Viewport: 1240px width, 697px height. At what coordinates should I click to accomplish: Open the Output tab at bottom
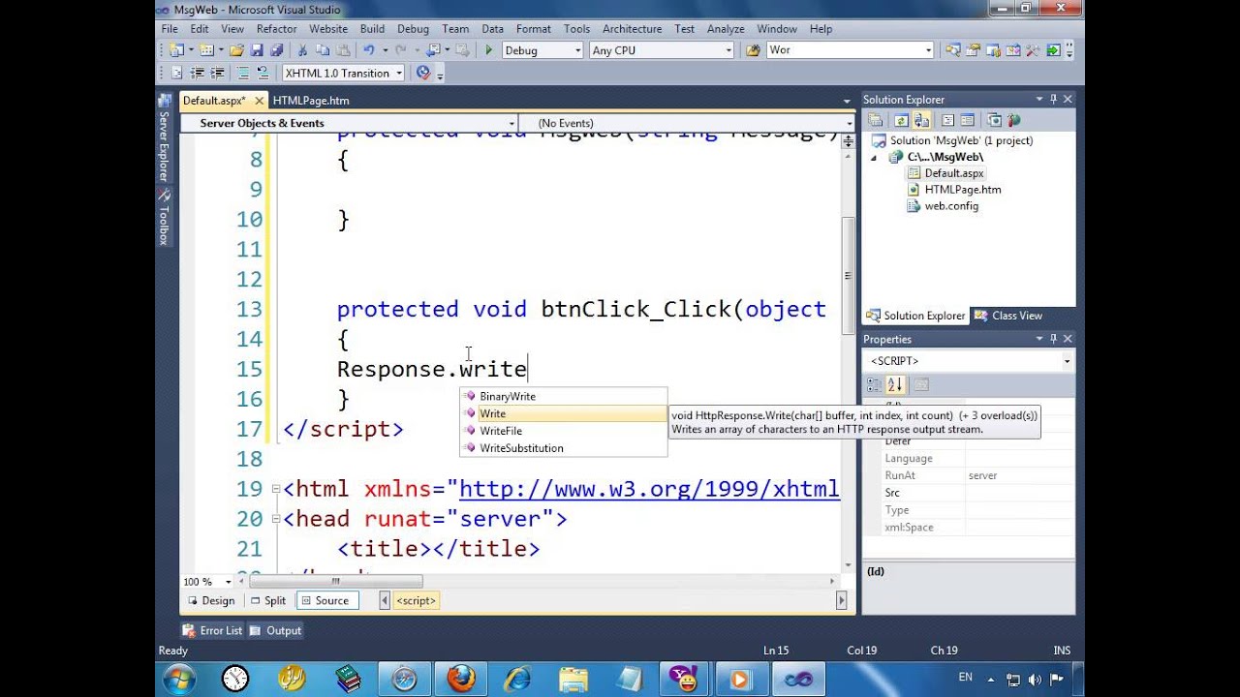click(x=276, y=630)
